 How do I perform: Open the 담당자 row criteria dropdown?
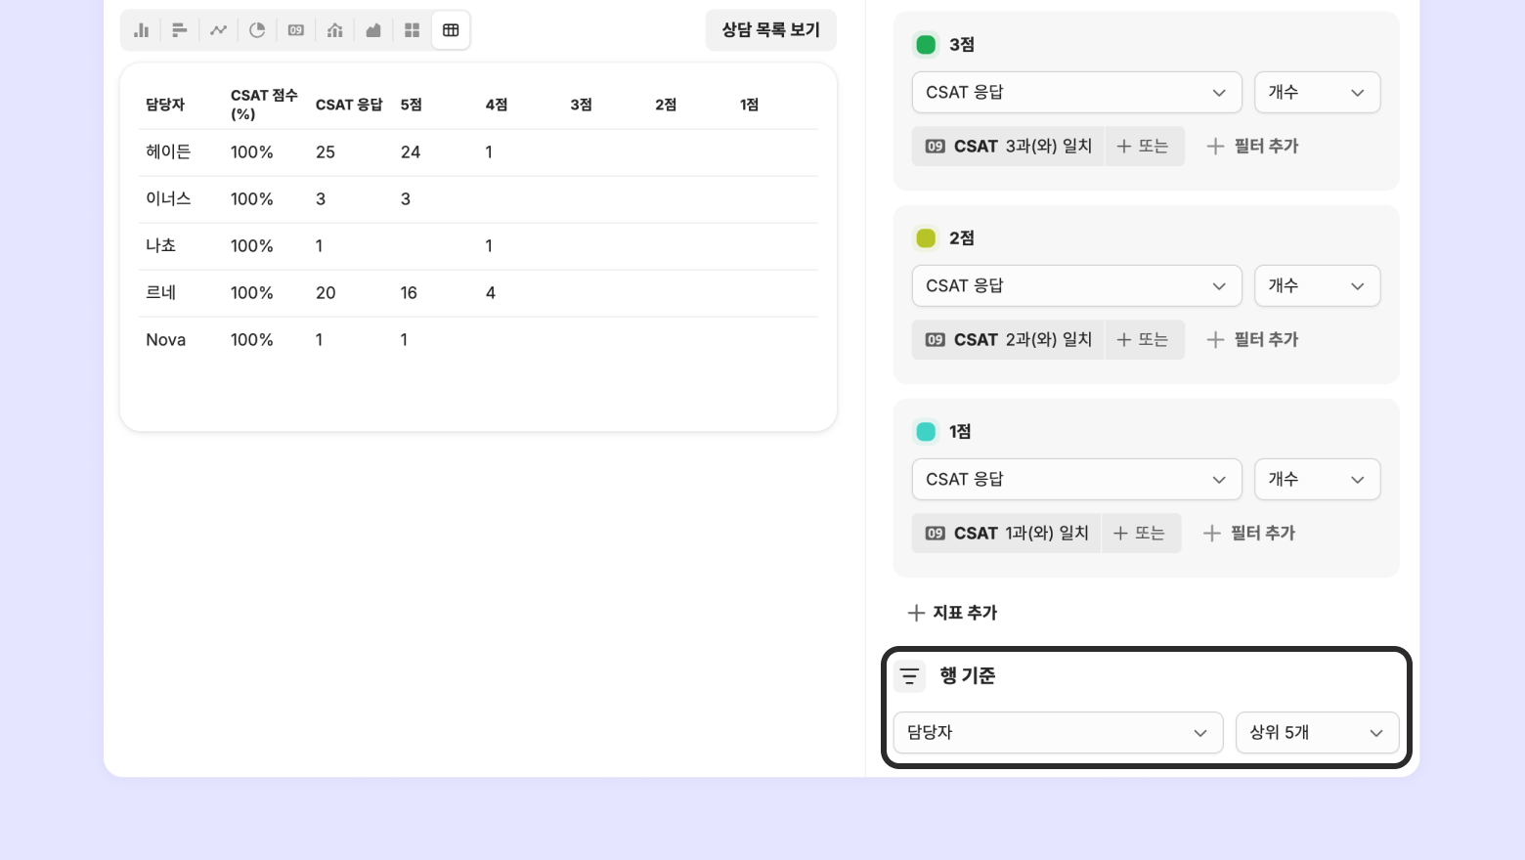tap(1058, 733)
